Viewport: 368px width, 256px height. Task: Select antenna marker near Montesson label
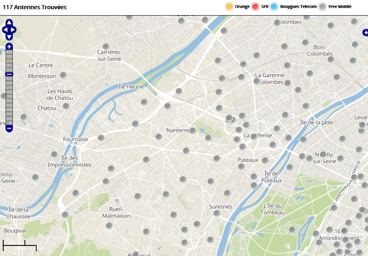63,75
